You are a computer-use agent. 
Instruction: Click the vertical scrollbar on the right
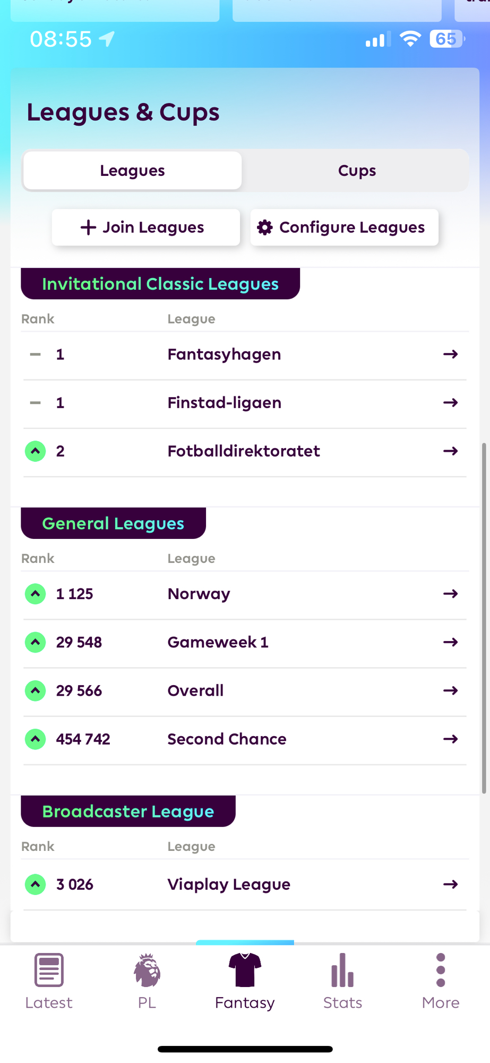click(x=484, y=617)
